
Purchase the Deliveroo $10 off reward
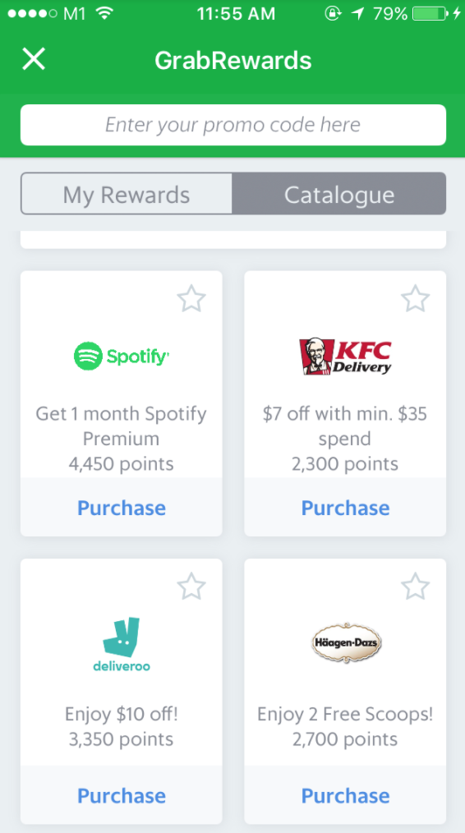tap(121, 796)
